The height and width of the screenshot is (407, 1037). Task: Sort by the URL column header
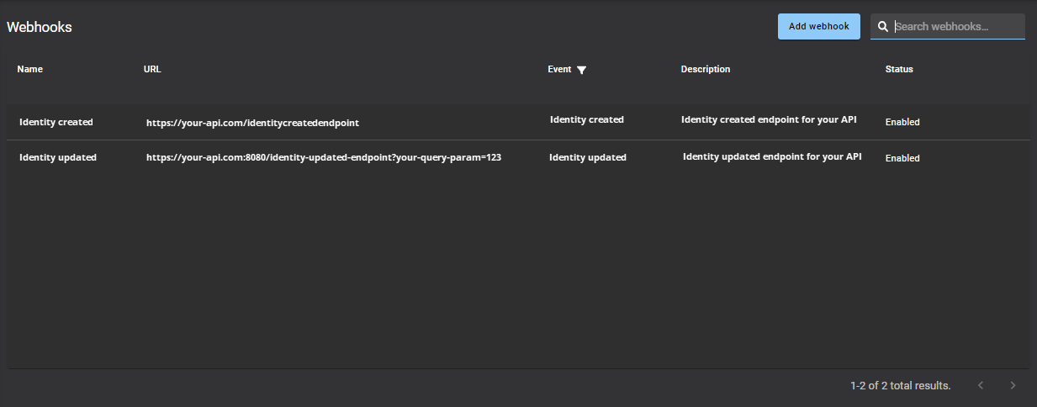pos(152,69)
